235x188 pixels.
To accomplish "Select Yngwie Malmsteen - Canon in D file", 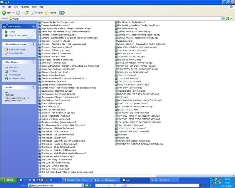I will [x=142, y=44].
